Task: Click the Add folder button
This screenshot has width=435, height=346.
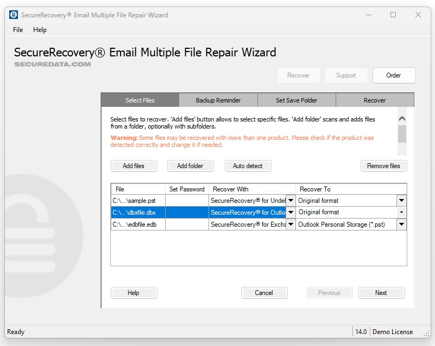Action: pos(190,166)
